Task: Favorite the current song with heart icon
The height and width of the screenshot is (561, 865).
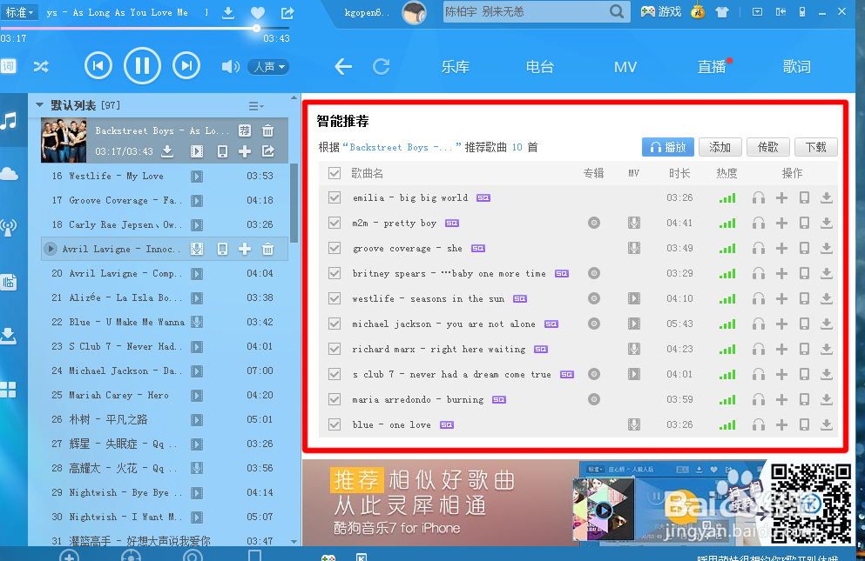Action: click(258, 13)
